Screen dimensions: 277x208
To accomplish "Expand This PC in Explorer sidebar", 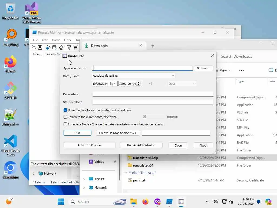I will [x=84, y=179].
